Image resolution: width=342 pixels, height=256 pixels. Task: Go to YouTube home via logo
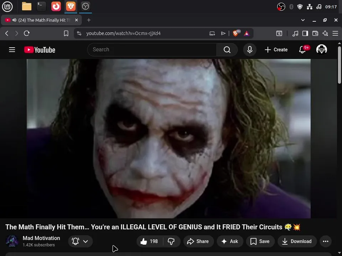(40, 50)
